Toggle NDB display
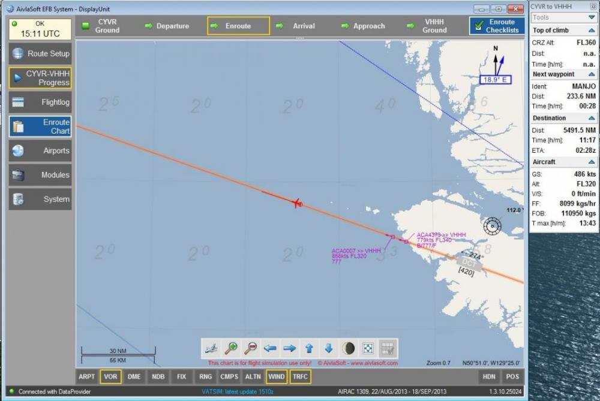This screenshot has height=401, width=600. 158,376
